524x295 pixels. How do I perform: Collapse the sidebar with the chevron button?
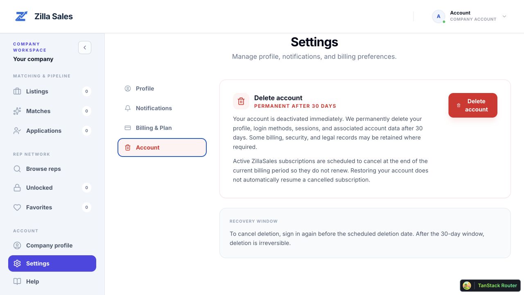click(85, 48)
